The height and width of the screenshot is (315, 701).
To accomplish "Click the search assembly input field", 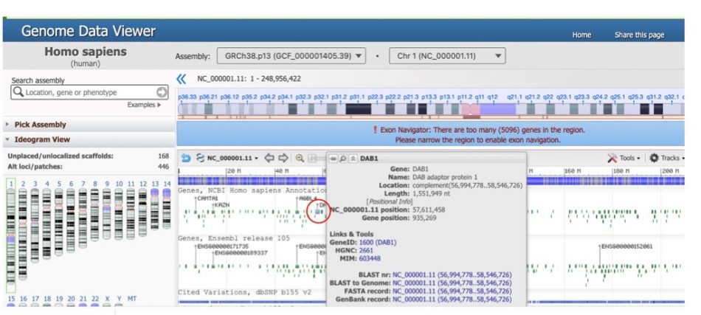I will (x=89, y=92).
